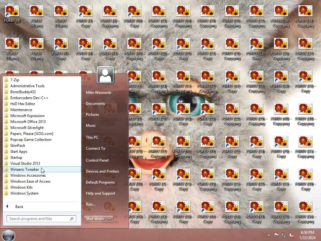321x241 pixels.
Task: Select FURBY (13) - Copy shortcut icon
Action: (x=110, y=49)
